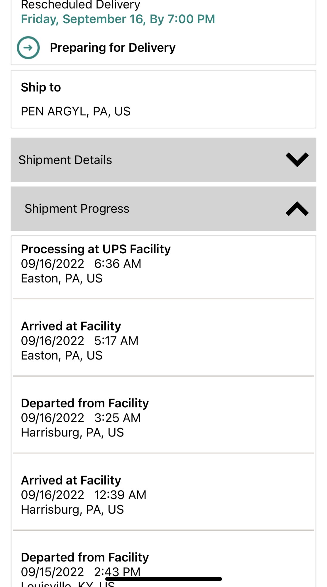The height and width of the screenshot is (587, 327).
Task: Select Arrived at Facility Easton entry
Action: click(71, 326)
